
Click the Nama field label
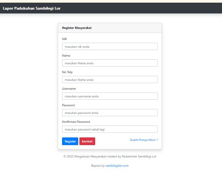point(66,55)
